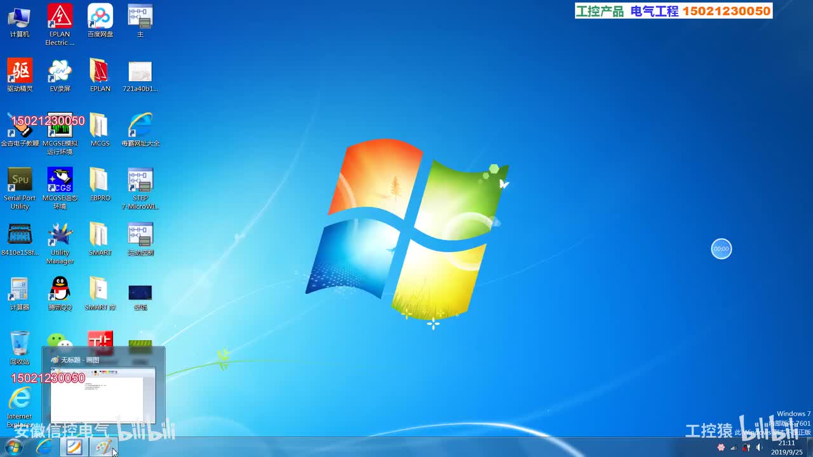Select the 运动控制 program file icon
Viewport: 813px width, 457px height.
(x=140, y=239)
